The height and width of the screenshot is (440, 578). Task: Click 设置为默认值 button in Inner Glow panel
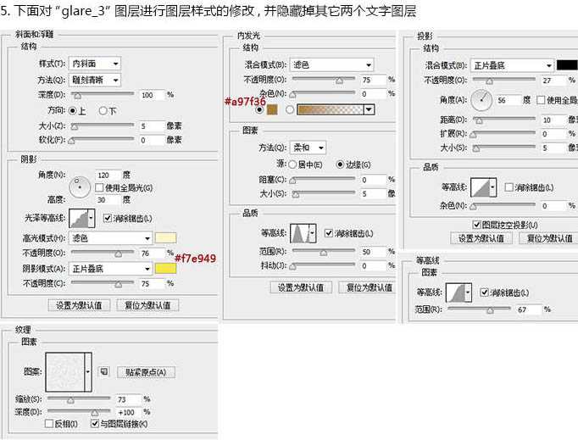pyautogui.click(x=301, y=287)
